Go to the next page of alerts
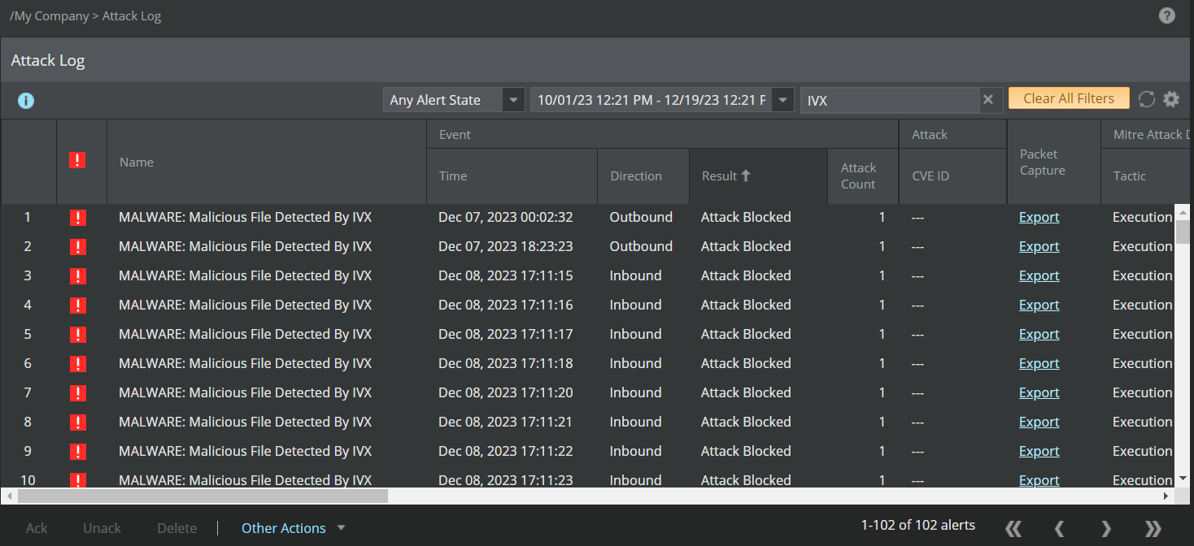 (1106, 529)
